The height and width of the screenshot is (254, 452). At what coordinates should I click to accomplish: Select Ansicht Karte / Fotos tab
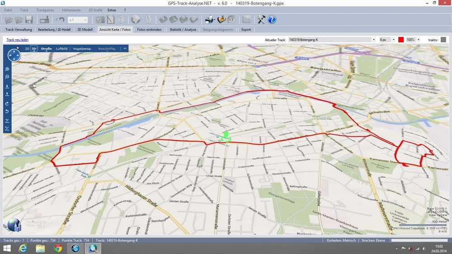pos(115,29)
